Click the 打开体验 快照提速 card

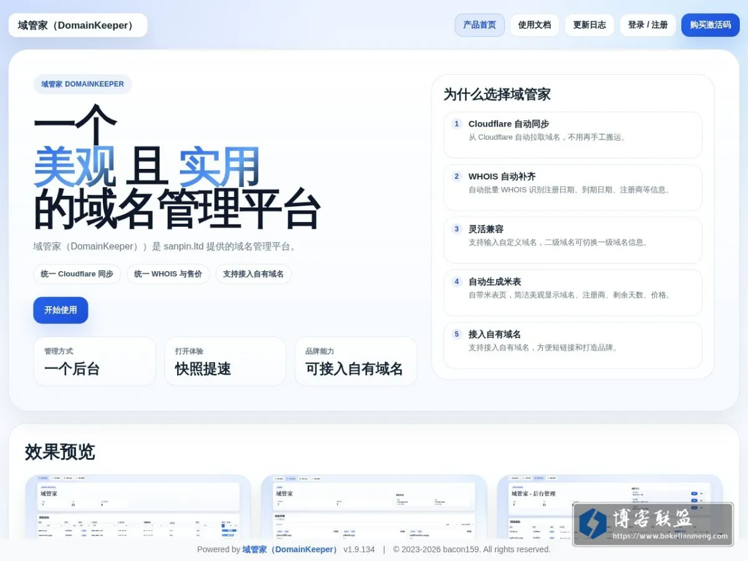[x=225, y=362]
